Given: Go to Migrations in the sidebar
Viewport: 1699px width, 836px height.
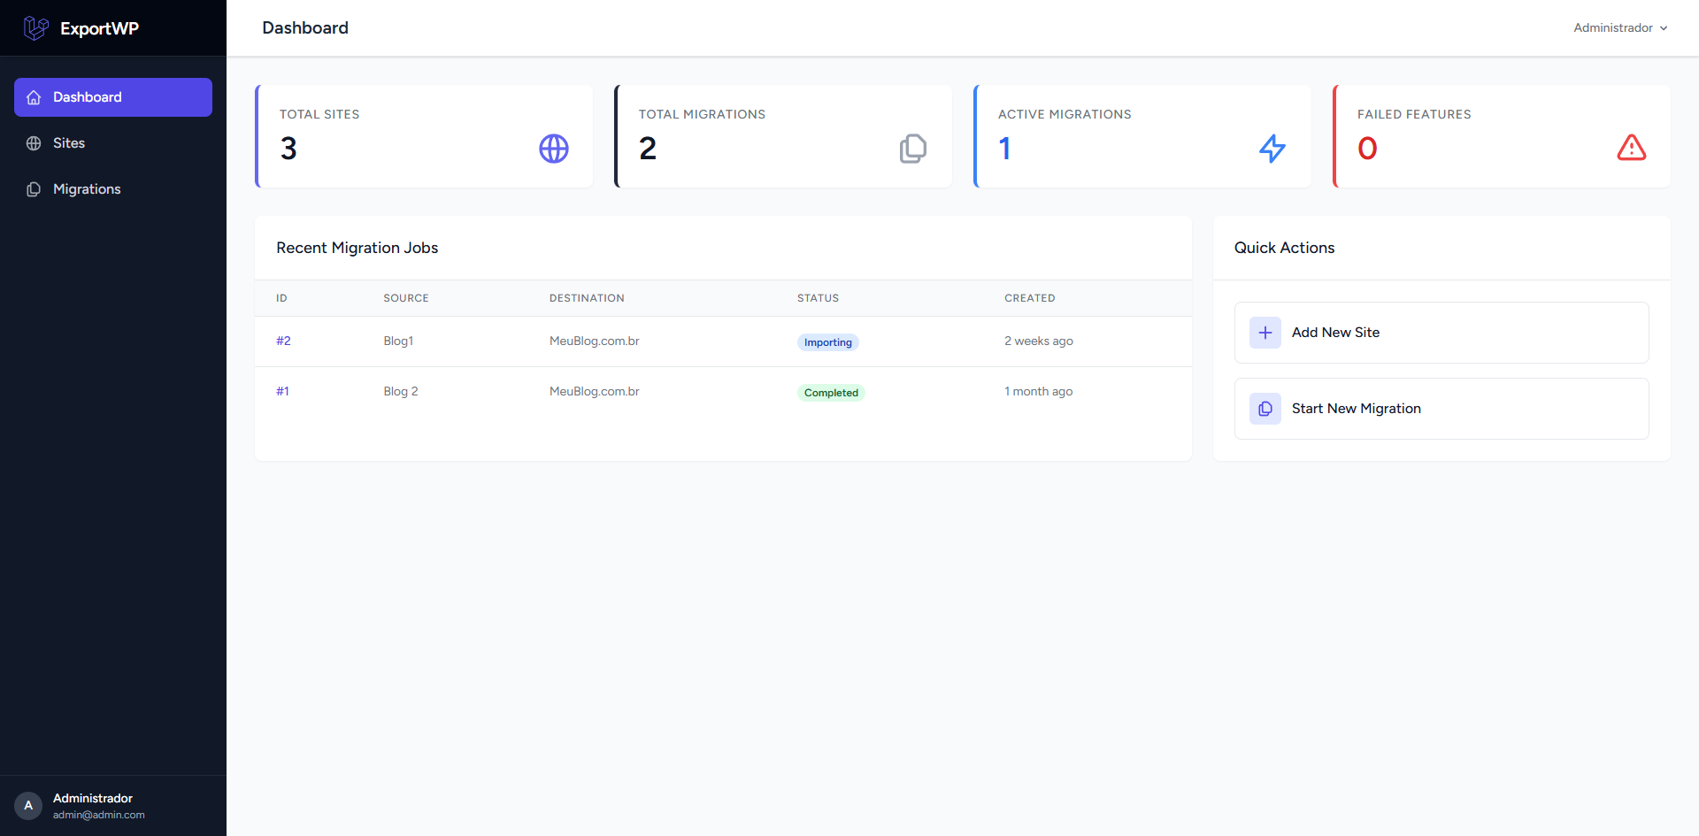Looking at the screenshot, I should click(113, 189).
